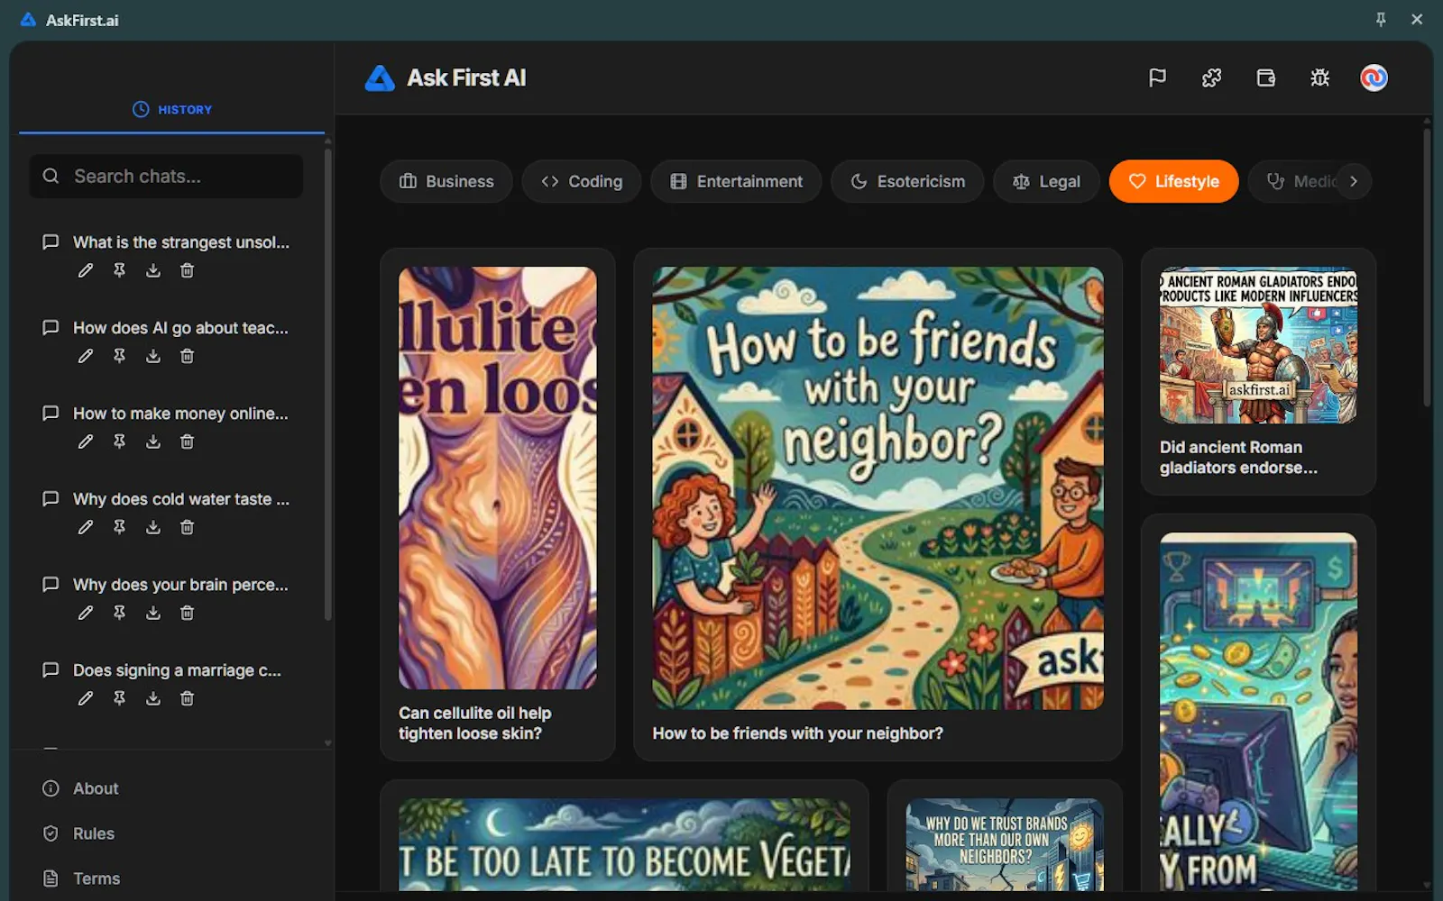This screenshot has width=1443, height=901.
Task: Select the Lifestyle category
Action: coord(1173,181)
